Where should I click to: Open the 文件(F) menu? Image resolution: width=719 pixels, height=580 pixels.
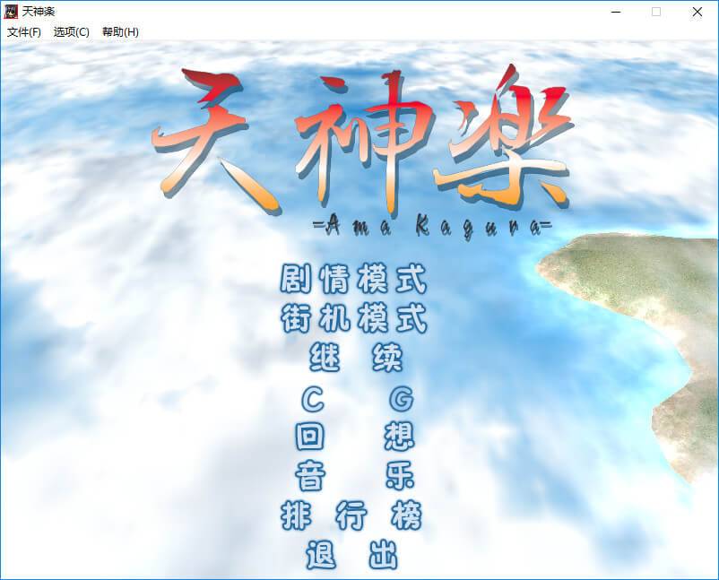(x=24, y=31)
